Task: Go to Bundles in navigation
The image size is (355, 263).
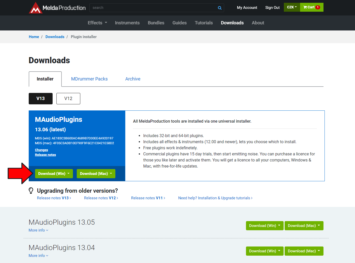Action: (156, 23)
